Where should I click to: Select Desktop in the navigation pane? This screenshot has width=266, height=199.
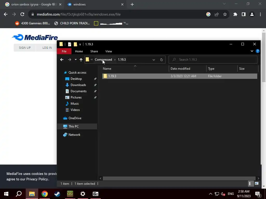[76, 79]
